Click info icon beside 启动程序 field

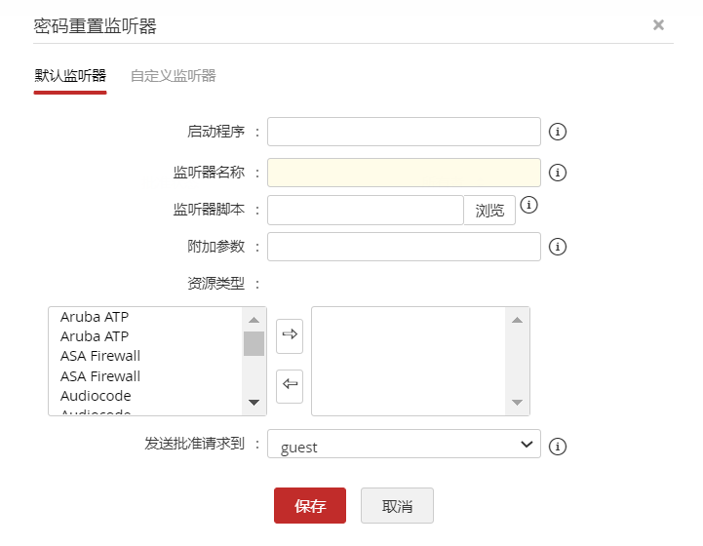click(558, 132)
